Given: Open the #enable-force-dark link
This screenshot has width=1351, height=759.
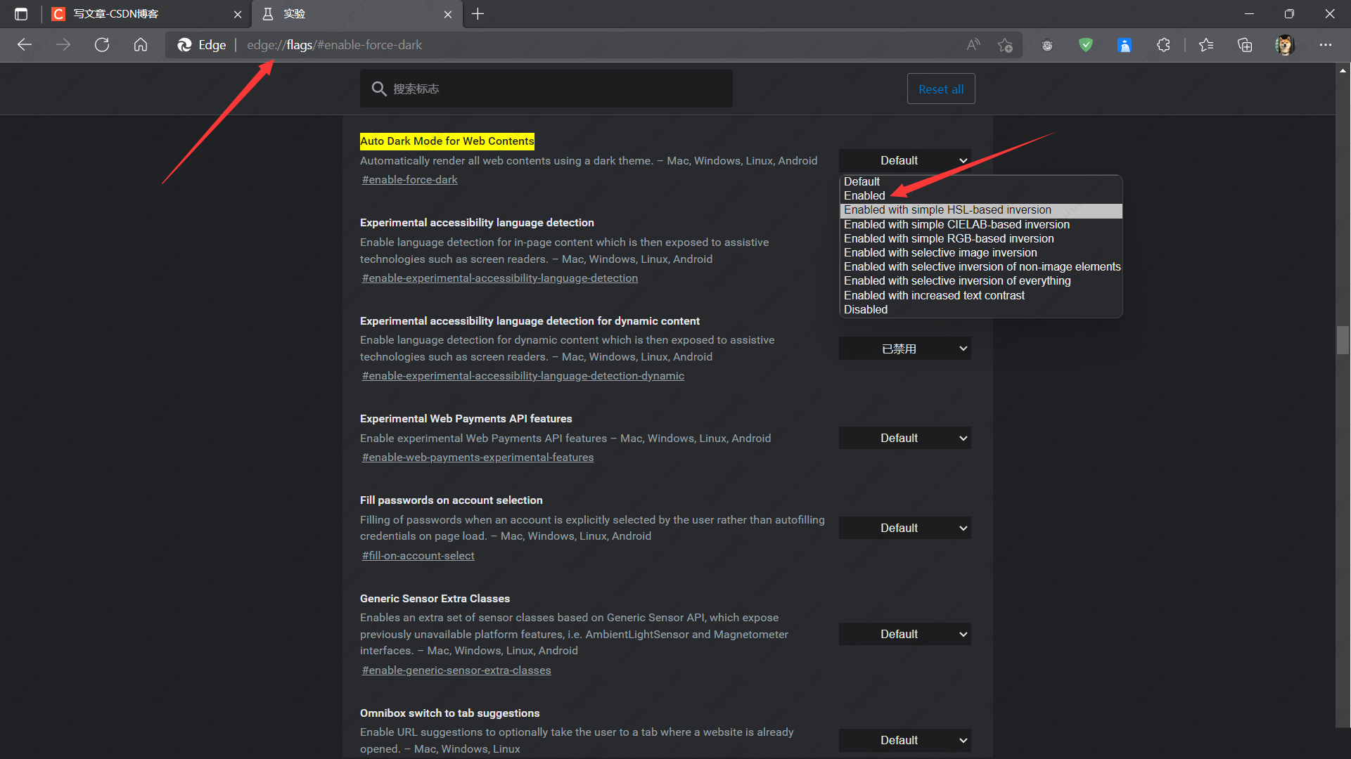Looking at the screenshot, I should pos(409,180).
